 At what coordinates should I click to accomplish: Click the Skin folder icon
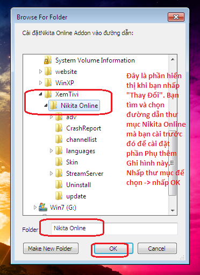[x=59, y=162]
